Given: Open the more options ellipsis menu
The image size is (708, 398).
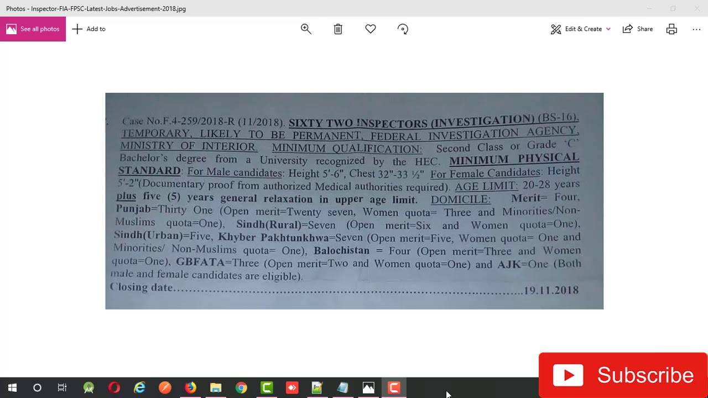Looking at the screenshot, I should tap(696, 29).
